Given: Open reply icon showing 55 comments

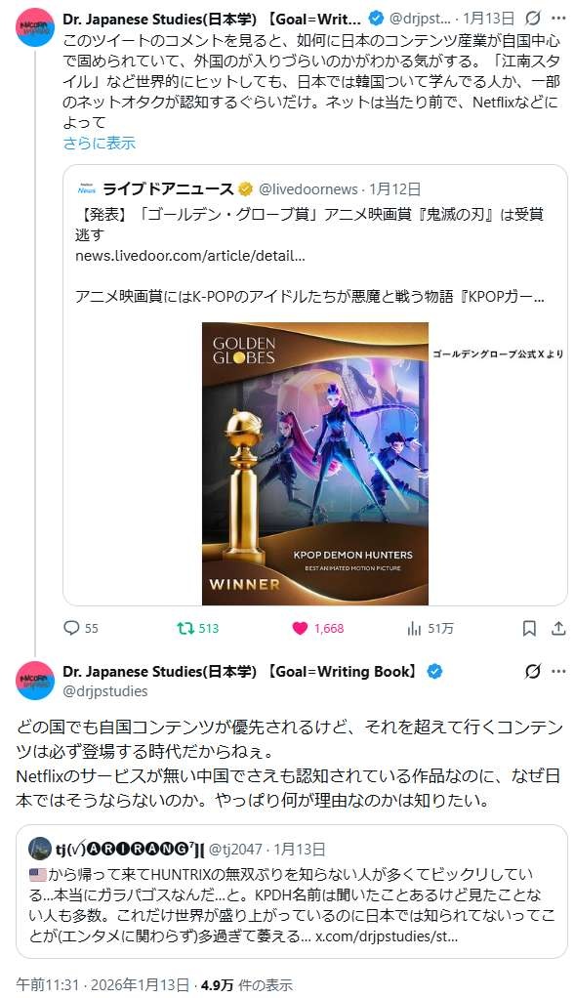Looking at the screenshot, I should [x=71, y=628].
